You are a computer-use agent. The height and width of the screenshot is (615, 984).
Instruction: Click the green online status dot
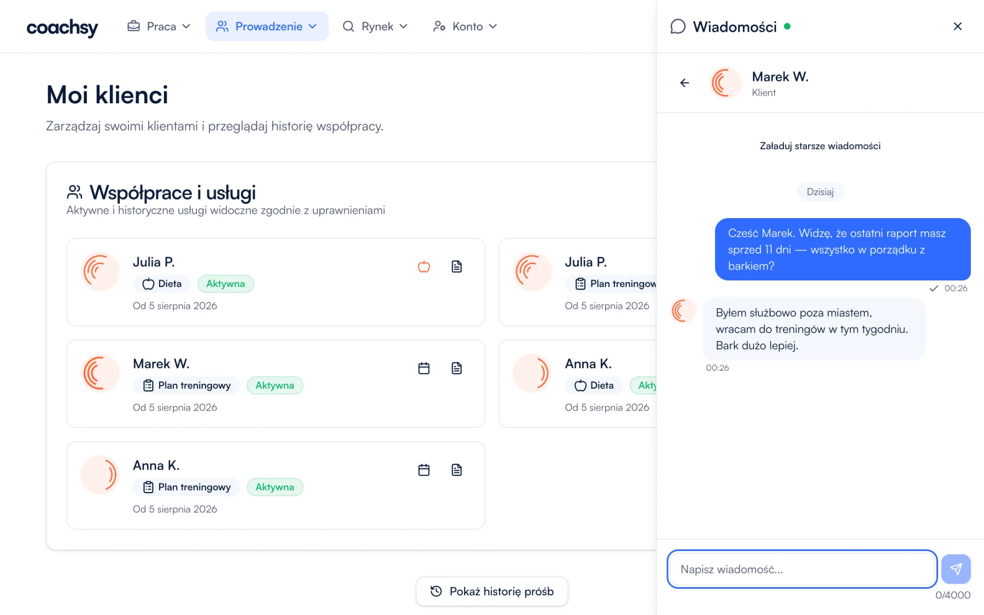787,26
